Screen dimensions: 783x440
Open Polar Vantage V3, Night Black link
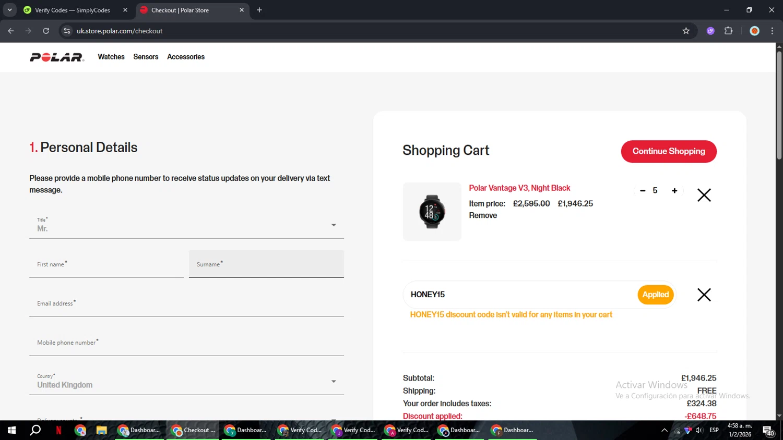[519, 188]
